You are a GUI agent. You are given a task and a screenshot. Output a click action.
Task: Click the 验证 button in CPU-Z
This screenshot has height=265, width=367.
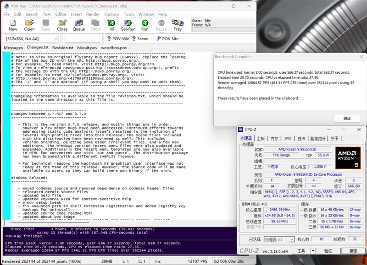tap(328, 251)
